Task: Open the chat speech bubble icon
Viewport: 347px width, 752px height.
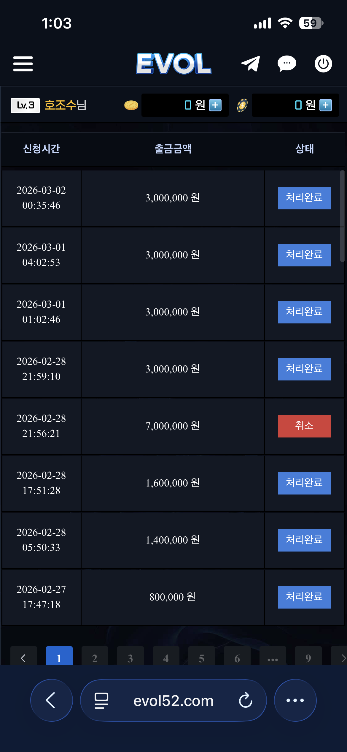Action: pyautogui.click(x=286, y=64)
